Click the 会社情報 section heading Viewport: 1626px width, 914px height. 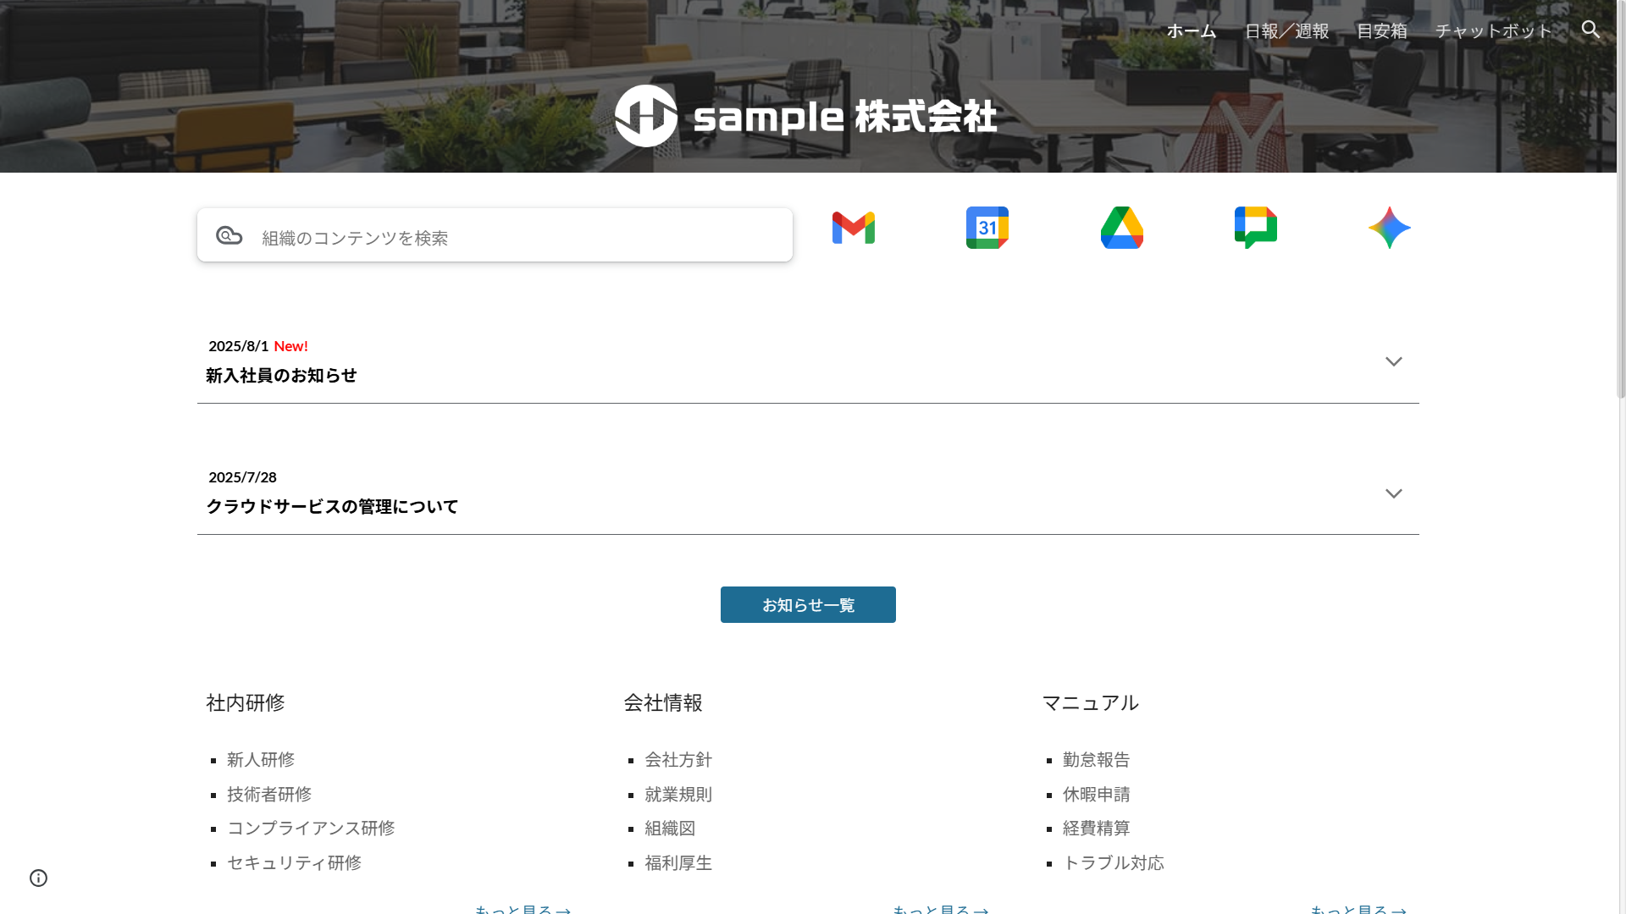point(663,703)
